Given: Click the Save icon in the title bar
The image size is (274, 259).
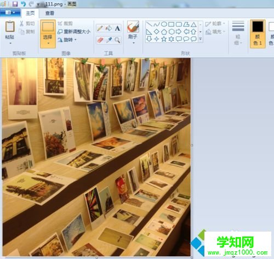Looking at the screenshot, I should 15,4.
